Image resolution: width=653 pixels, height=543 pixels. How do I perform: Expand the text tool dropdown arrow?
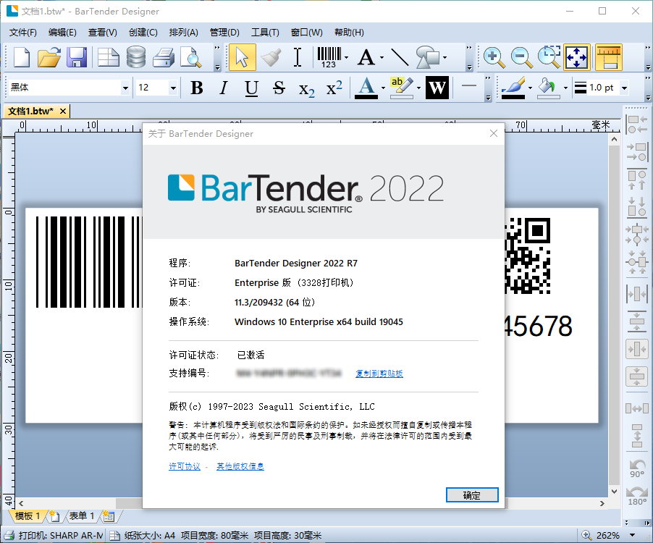382,57
